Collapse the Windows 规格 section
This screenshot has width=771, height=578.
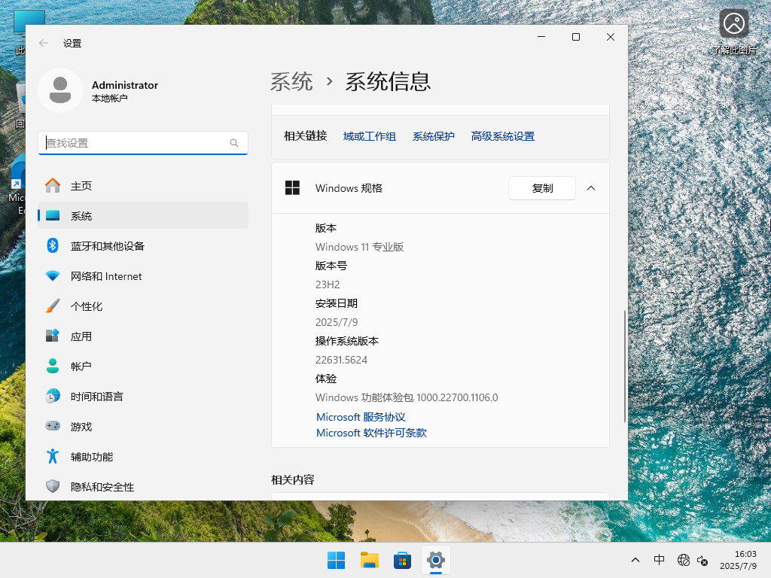point(591,188)
